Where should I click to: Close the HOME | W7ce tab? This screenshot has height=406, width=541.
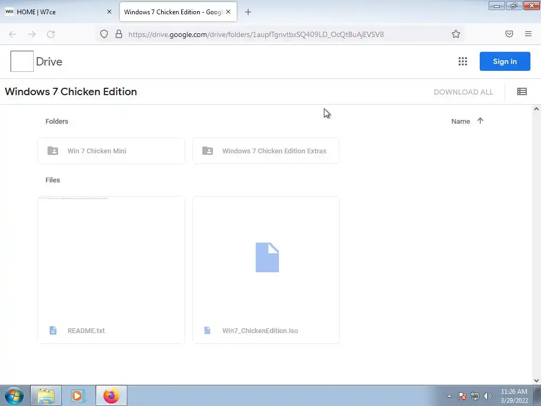tap(109, 12)
